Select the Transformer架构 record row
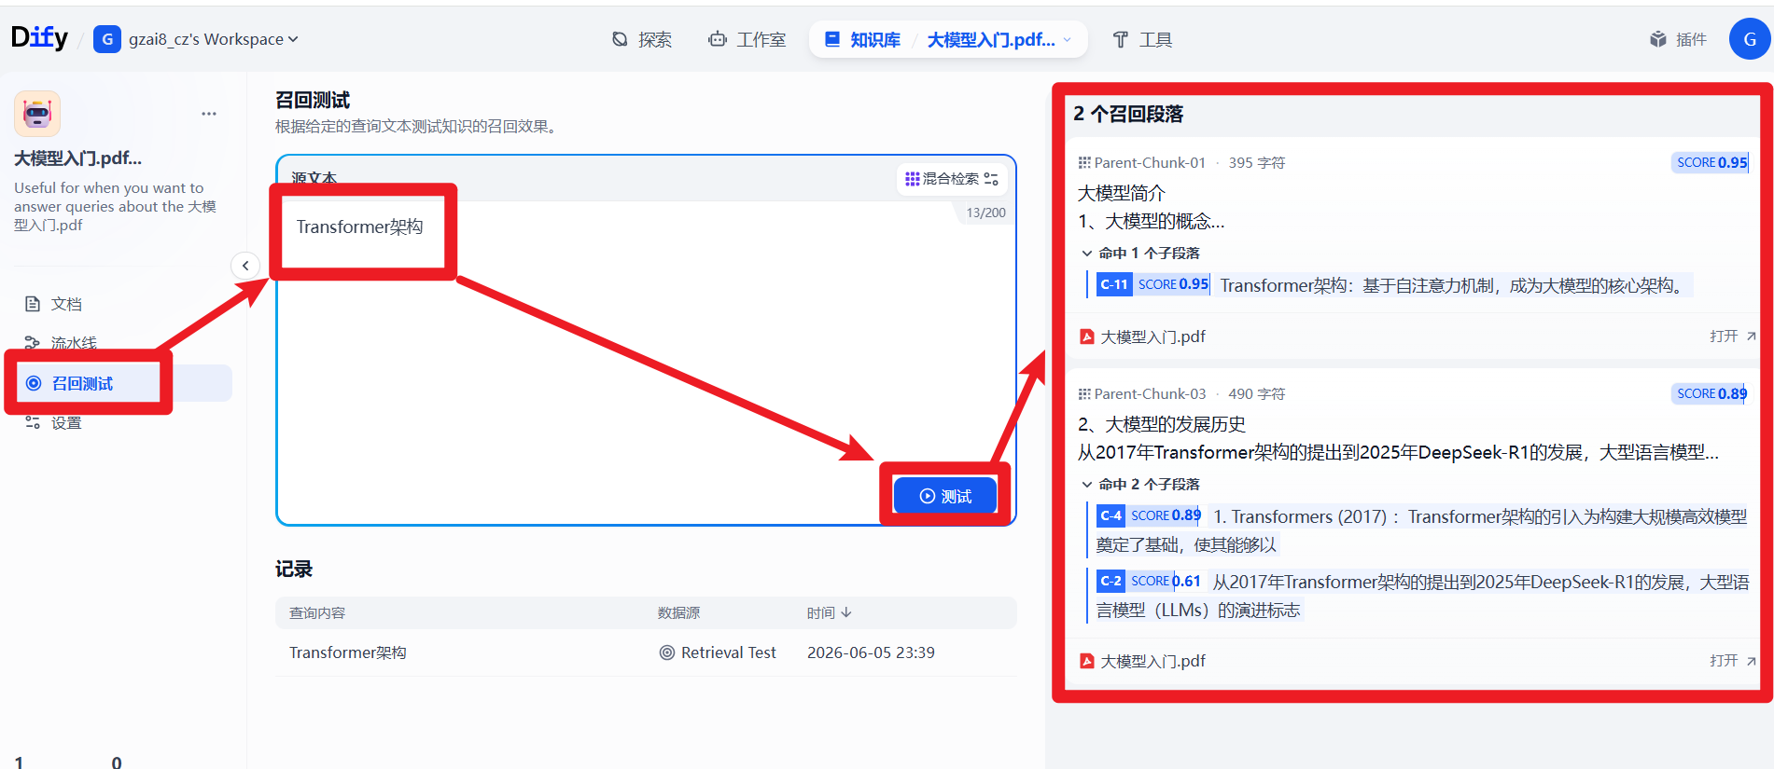 point(646,652)
